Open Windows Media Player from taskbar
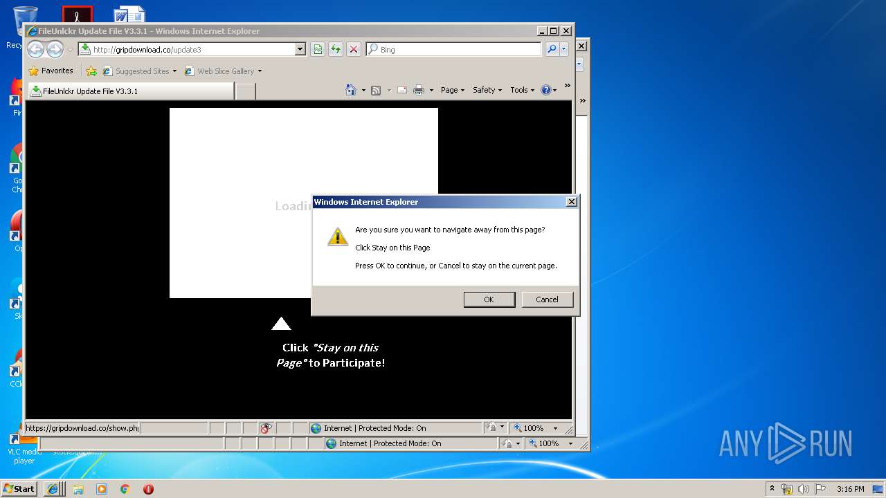Screen dimensions: 886x498 pyautogui.click(x=102, y=488)
